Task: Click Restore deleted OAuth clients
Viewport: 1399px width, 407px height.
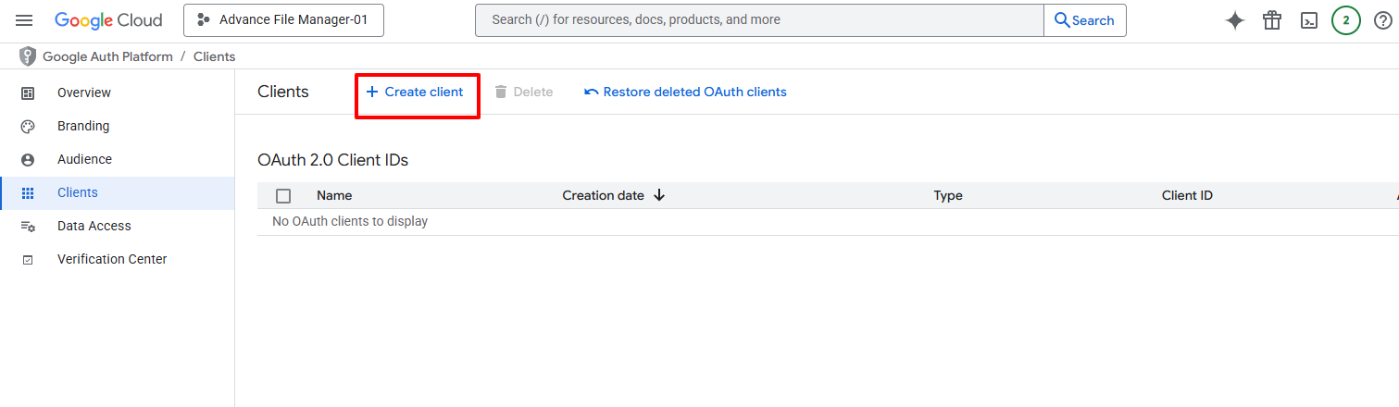Action: 685,92
